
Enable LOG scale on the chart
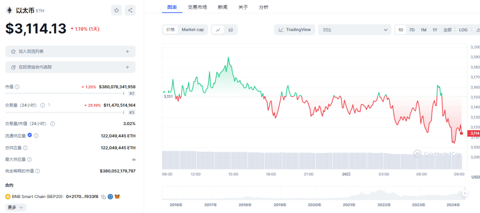coord(463,30)
